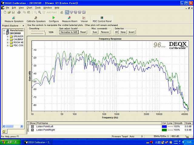
Task: Click the Project Explorer pin button
Action: point(20,26)
